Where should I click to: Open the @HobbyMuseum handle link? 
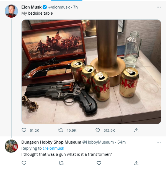(x=98, y=142)
